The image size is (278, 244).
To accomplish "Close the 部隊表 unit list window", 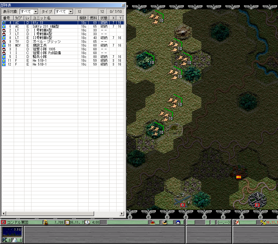I will pyautogui.click(x=123, y=5).
